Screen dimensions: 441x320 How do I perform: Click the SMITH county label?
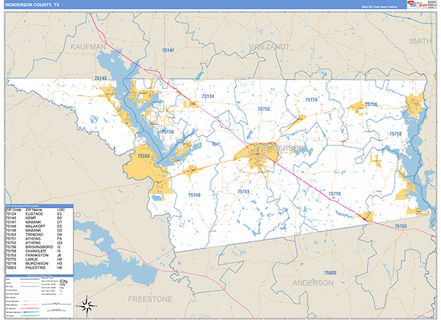tap(420, 41)
